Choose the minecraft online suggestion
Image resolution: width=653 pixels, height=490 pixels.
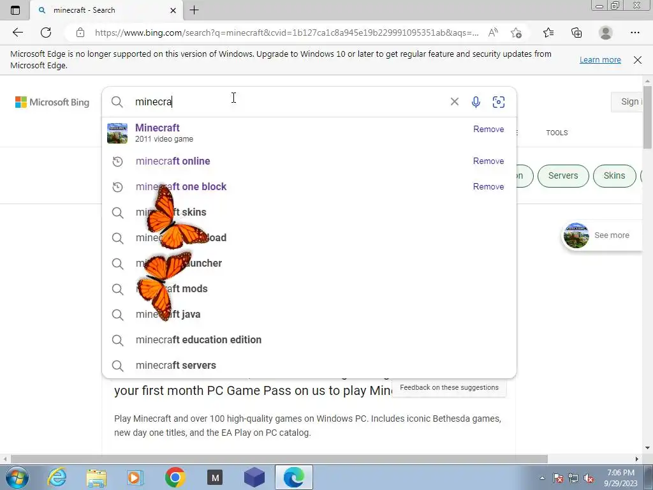pyautogui.click(x=309, y=161)
